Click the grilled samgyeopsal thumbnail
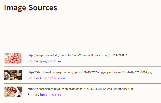The image size is (161, 103). (x=13, y=75)
